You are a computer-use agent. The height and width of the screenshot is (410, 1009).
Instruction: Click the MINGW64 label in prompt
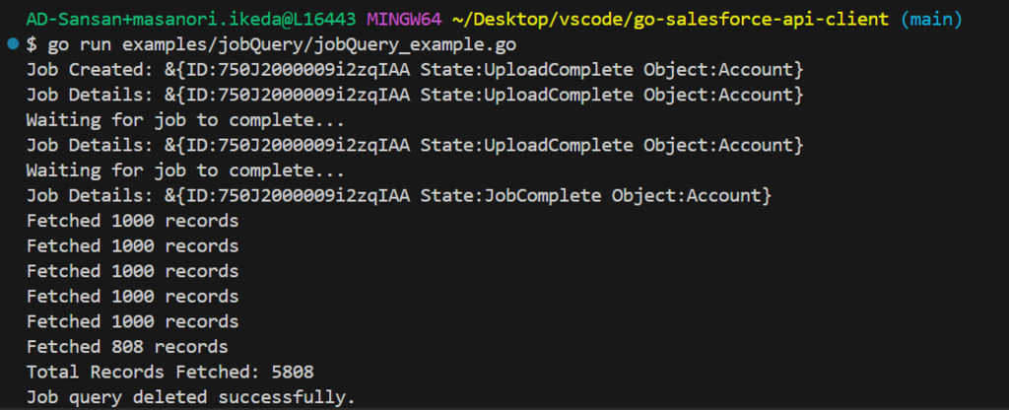404,20
